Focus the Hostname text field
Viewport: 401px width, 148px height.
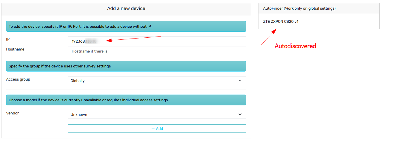coord(157,51)
